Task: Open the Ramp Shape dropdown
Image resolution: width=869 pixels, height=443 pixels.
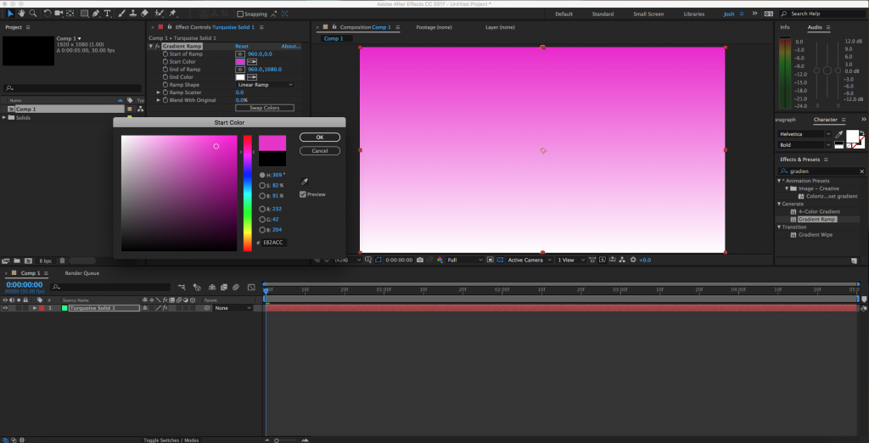Action: [265, 85]
